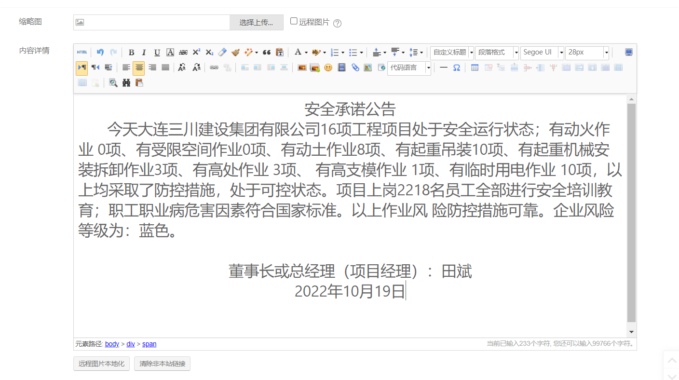
Task: Toggle left-to-right text direction
Action: click(82, 68)
